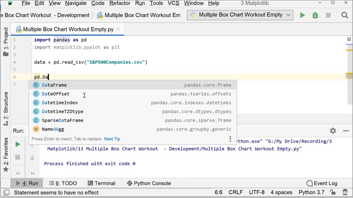Open the 4 spaces indent settings

[x=282, y=192]
